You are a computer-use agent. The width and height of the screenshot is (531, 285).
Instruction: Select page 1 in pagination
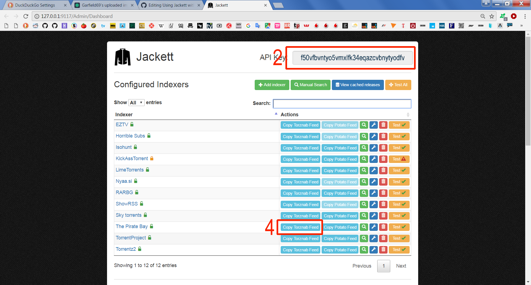tap(384, 266)
